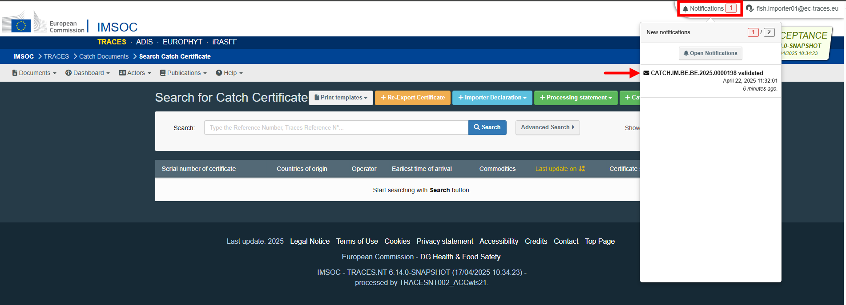
Task: Open the Help menu
Action: [x=229, y=73]
